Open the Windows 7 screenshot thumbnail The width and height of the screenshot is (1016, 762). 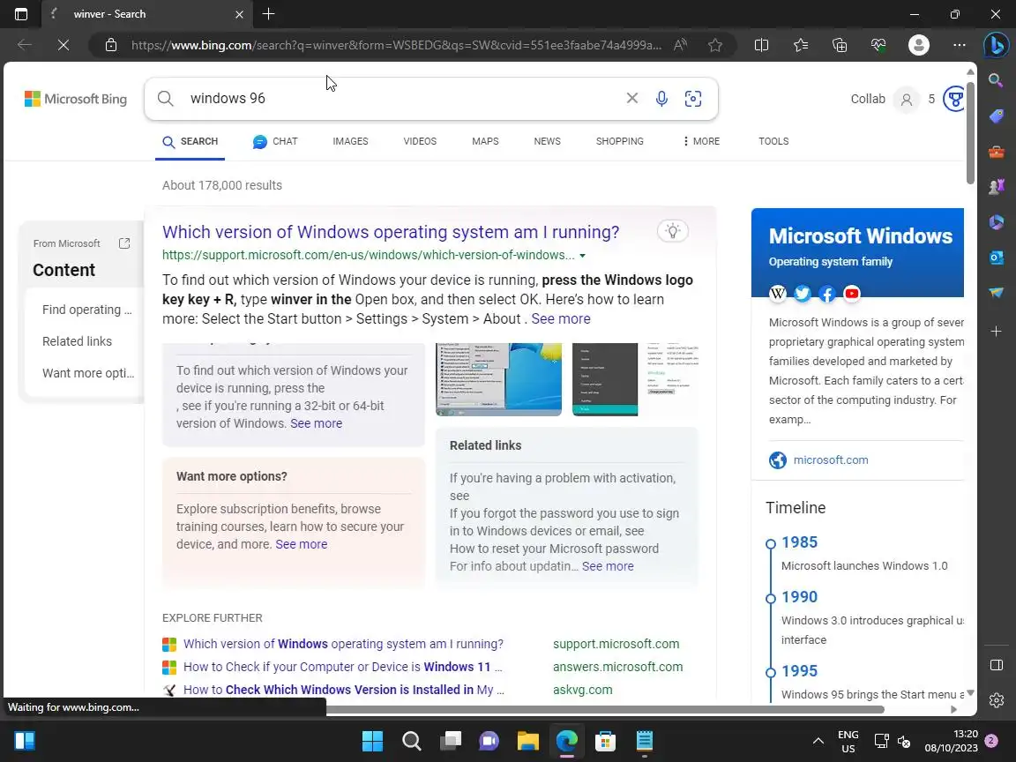tap(498, 379)
